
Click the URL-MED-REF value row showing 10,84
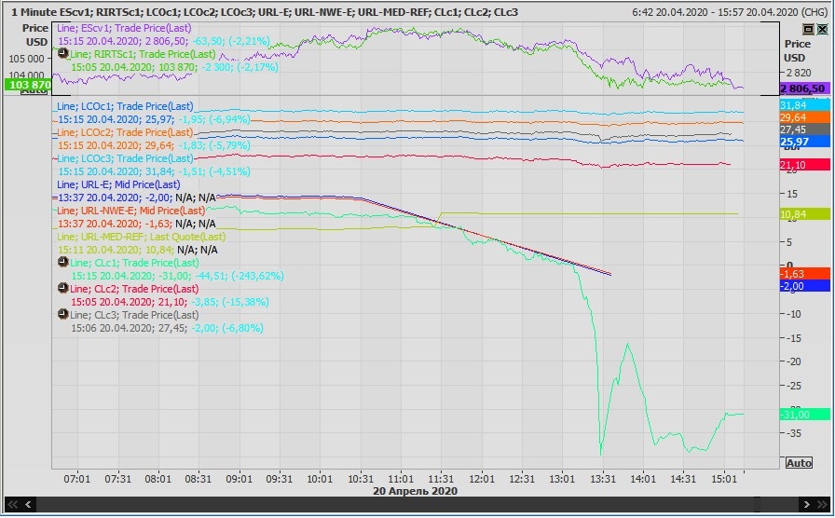tap(137, 251)
